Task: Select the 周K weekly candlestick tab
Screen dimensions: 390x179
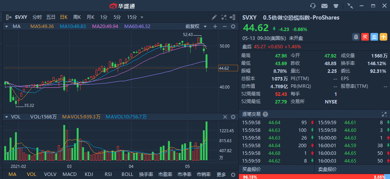Action: pyautogui.click(x=77, y=17)
